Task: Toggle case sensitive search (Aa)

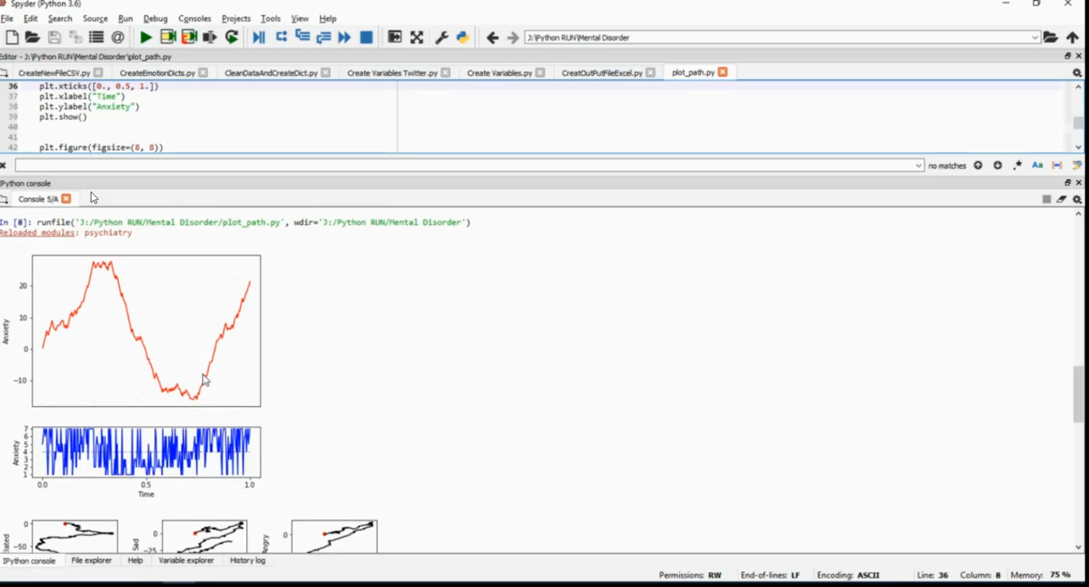Action: tap(1037, 166)
